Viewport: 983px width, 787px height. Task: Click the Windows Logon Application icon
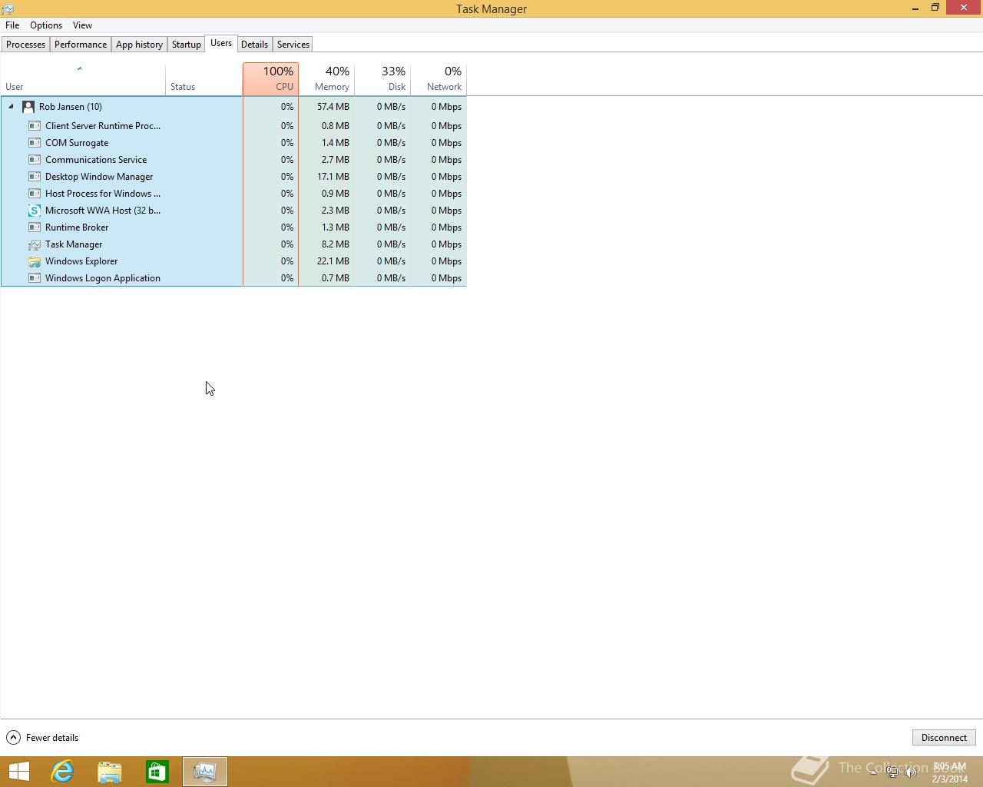(35, 278)
